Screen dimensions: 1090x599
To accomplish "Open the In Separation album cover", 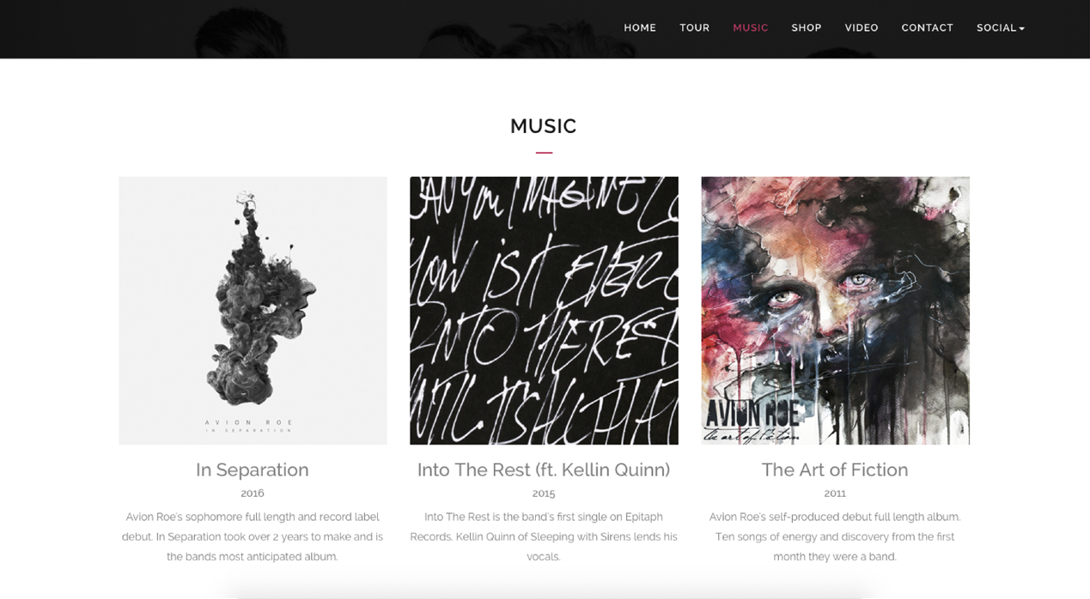I will [x=253, y=311].
